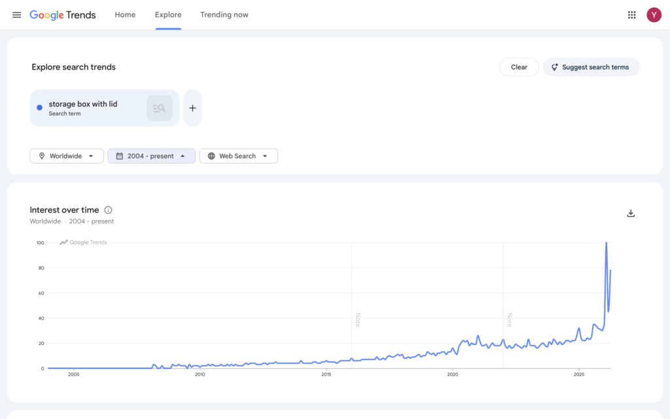Go to the Home tab

pos(125,15)
